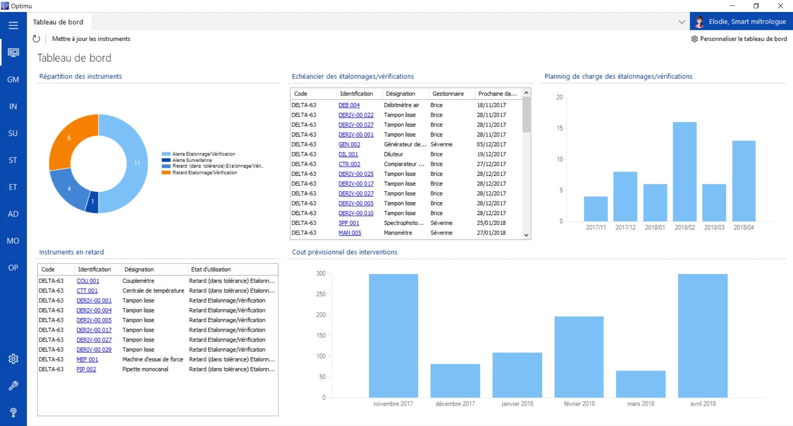Open the GM sidebar module
Image resolution: width=793 pixels, height=426 pixels.
tap(13, 79)
